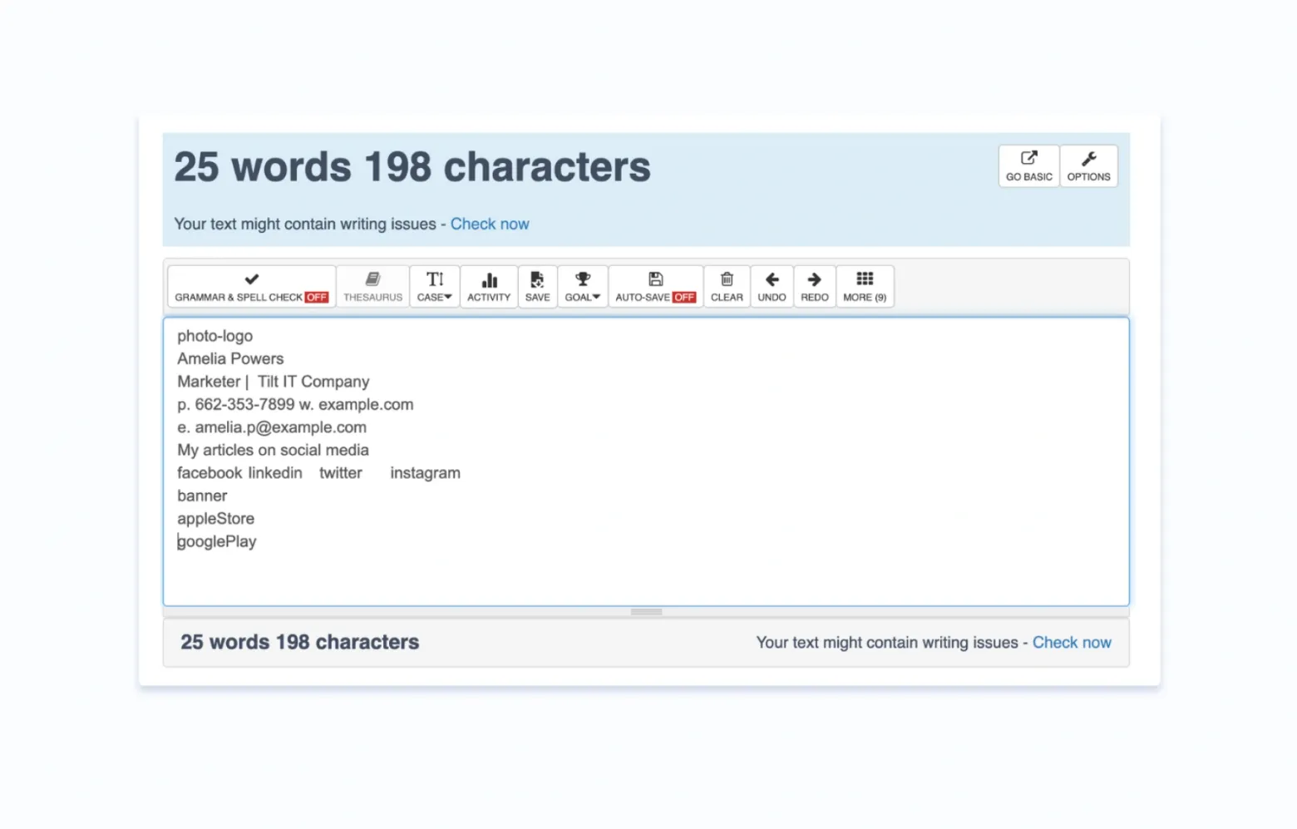Open Options wrench button

tap(1089, 166)
